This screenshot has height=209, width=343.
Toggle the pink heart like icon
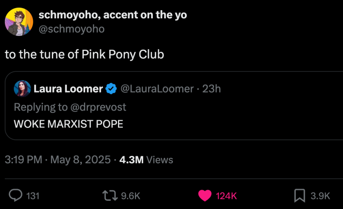[x=205, y=195]
